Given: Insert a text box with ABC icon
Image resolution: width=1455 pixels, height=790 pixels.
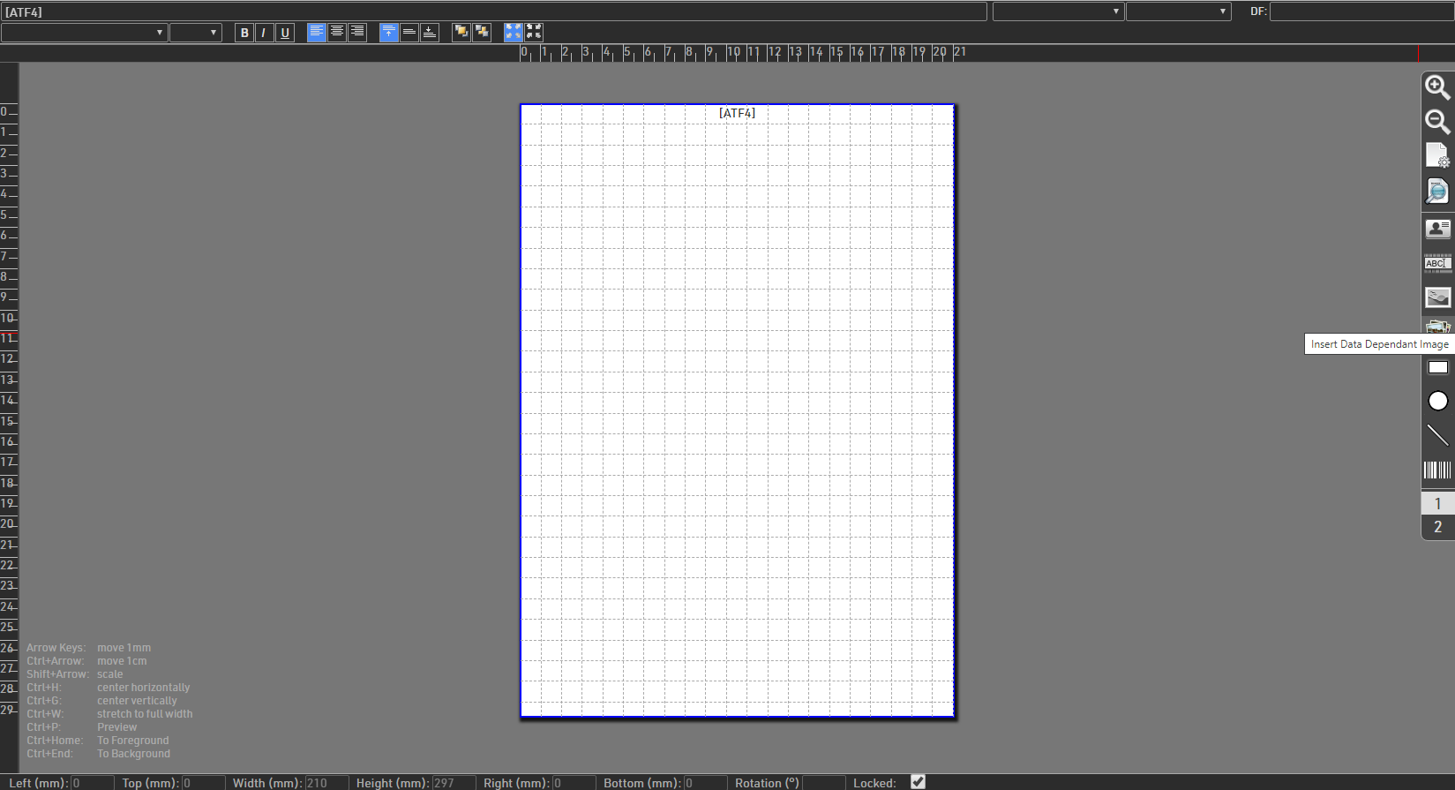Looking at the screenshot, I should click(1437, 263).
